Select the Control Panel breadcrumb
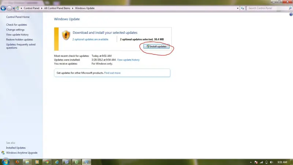 pyautogui.click(x=31, y=8)
